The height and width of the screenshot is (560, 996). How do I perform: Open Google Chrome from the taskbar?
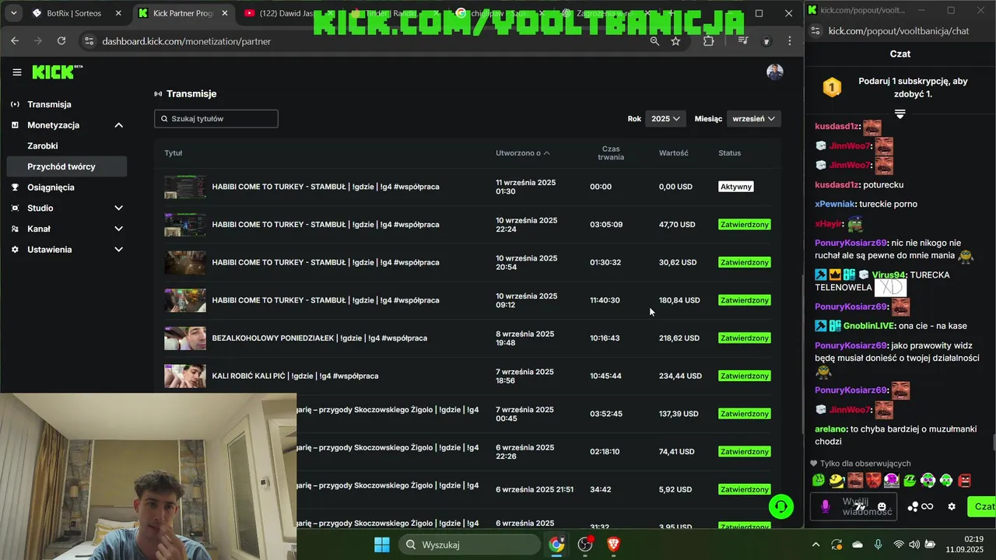[556, 544]
